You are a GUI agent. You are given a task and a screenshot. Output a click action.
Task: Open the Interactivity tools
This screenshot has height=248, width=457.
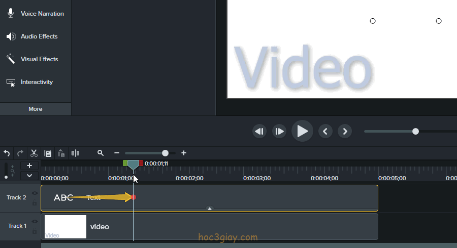coord(36,82)
